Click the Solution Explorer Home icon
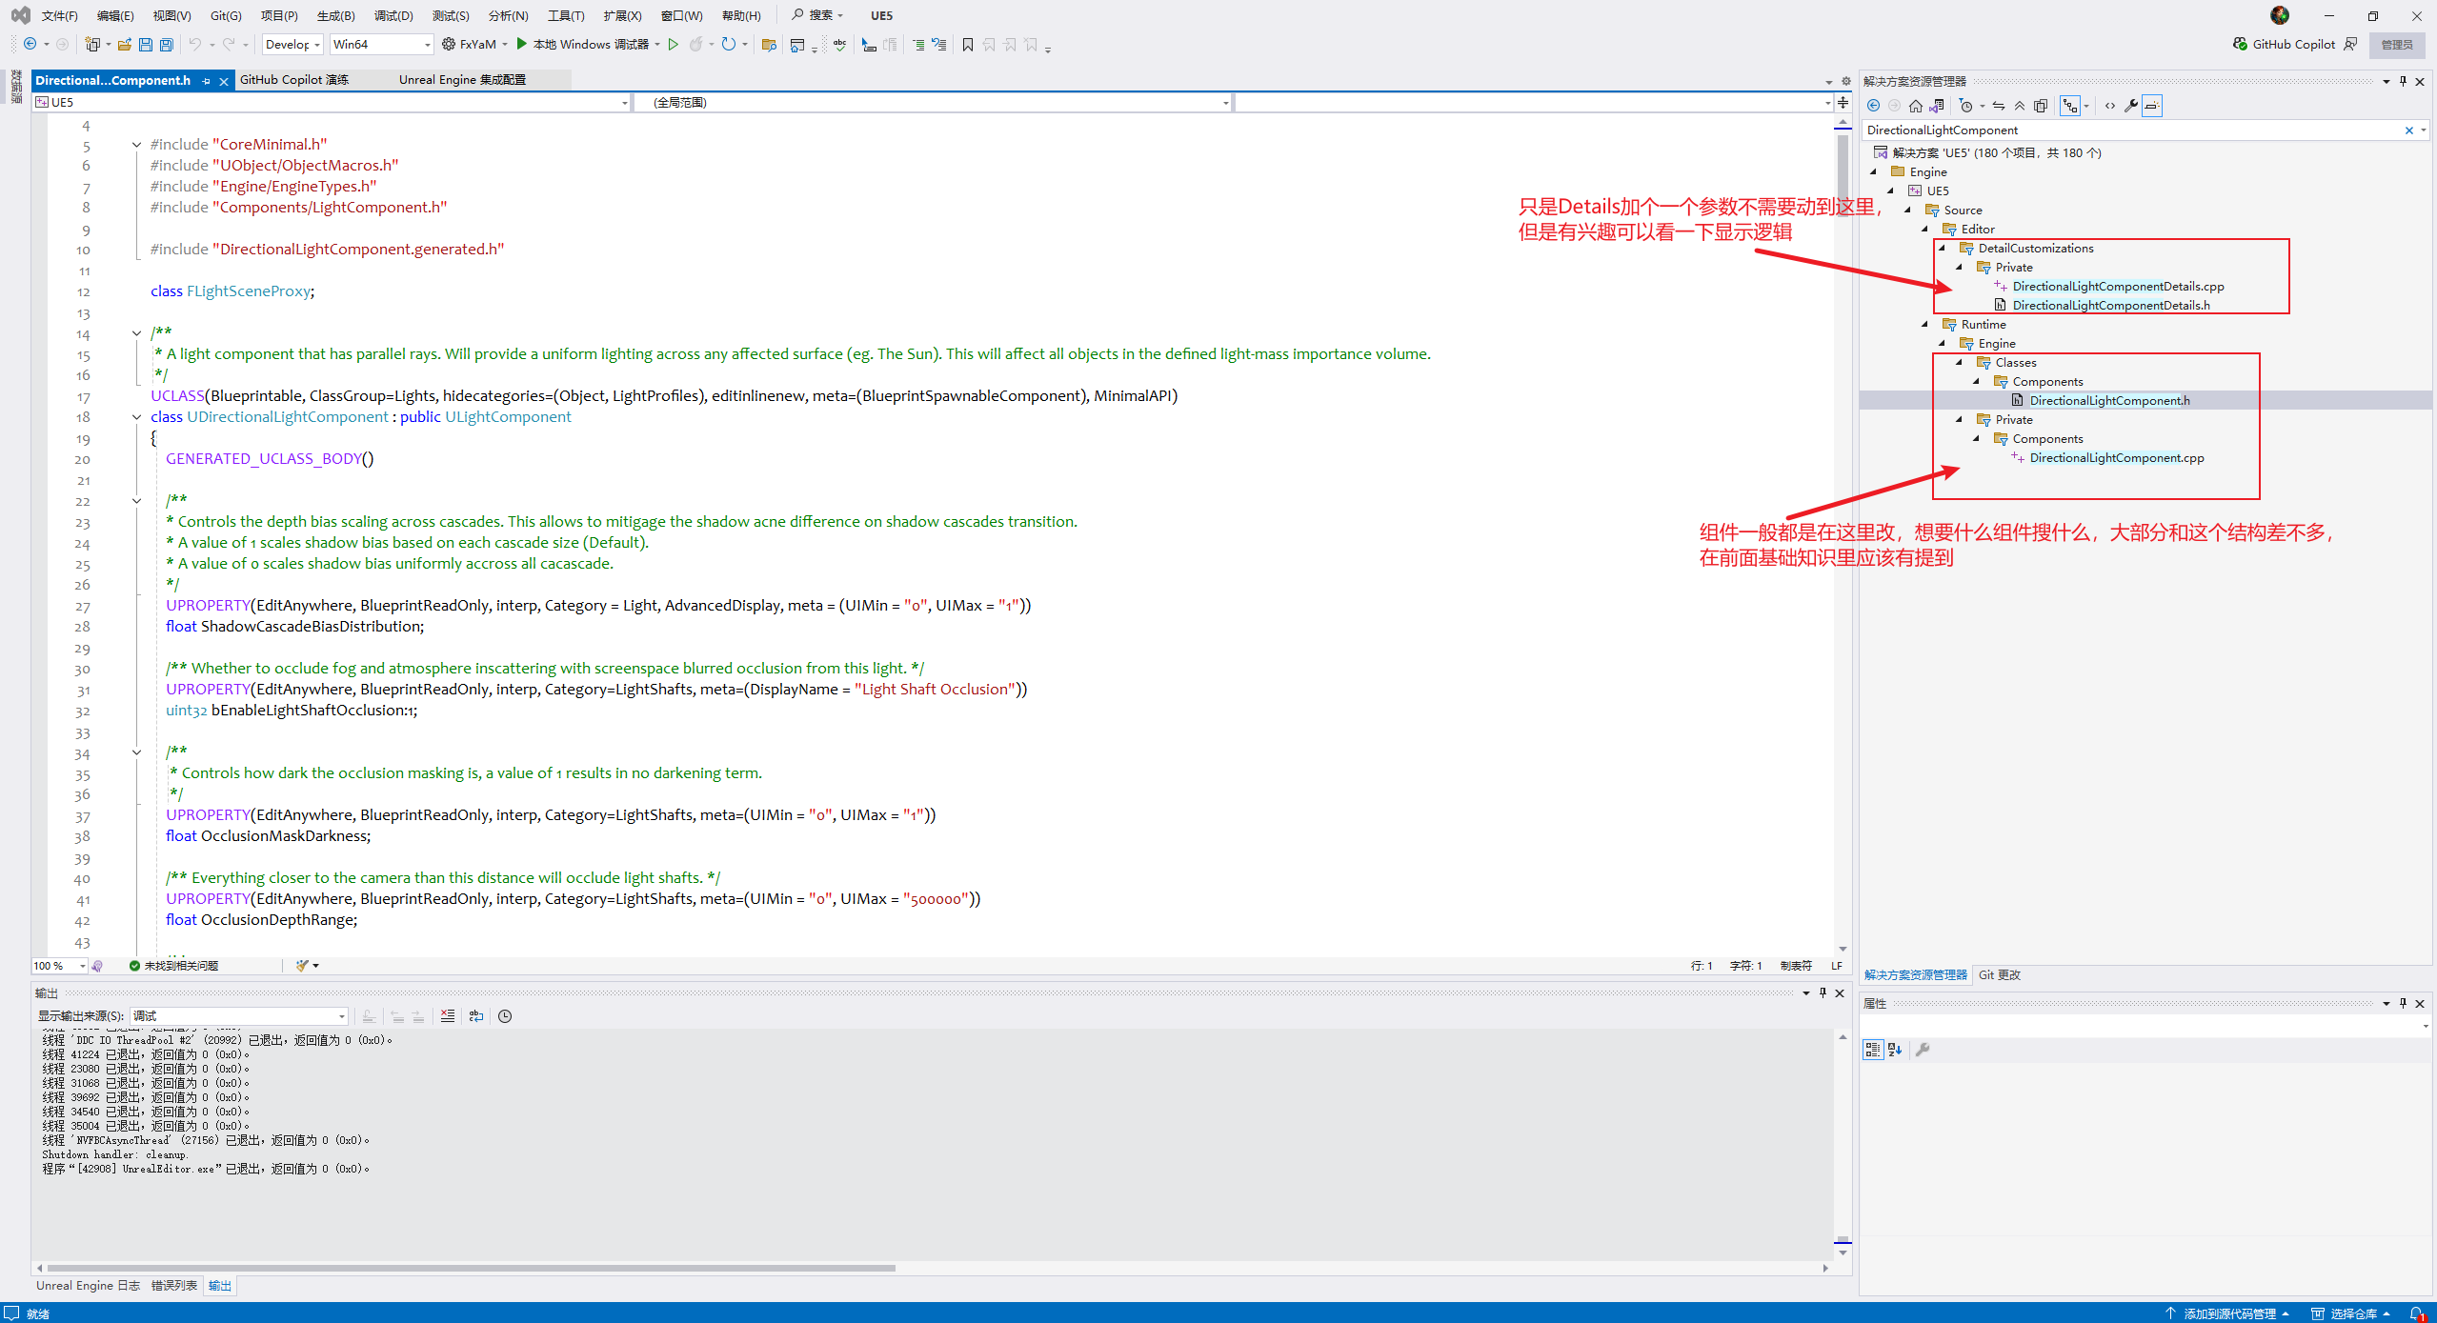 point(1916,106)
